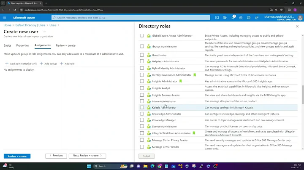Open the Windows Start menu

point(89,166)
